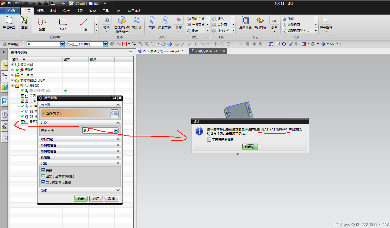Click 确定 in the 展平图样 dialog

pos(81,199)
